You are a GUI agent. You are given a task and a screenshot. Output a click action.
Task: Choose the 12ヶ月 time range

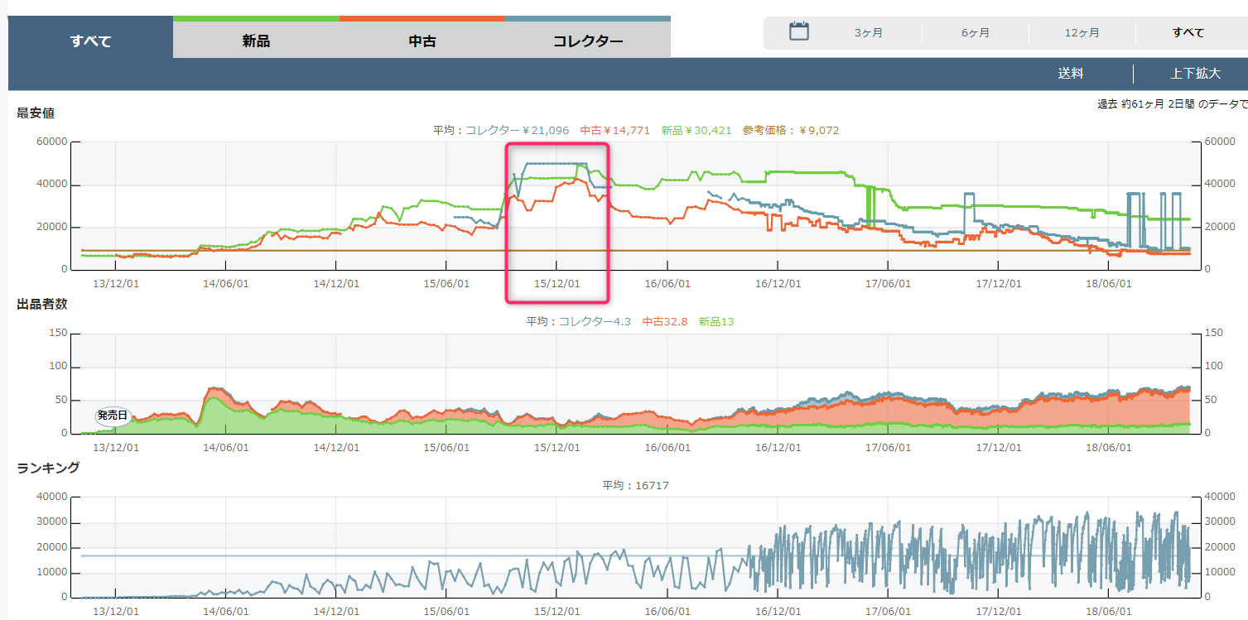[x=1082, y=33]
